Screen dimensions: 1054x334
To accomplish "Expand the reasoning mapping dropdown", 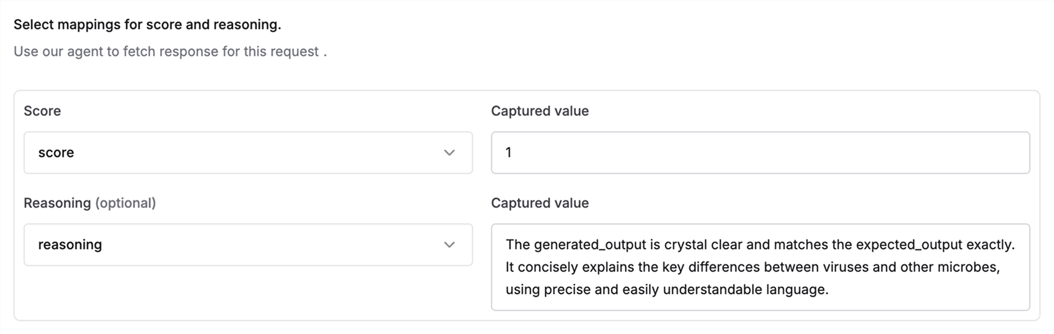I will [249, 245].
